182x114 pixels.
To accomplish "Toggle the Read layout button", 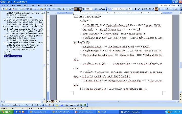I will pyautogui.click(x=102, y=9).
